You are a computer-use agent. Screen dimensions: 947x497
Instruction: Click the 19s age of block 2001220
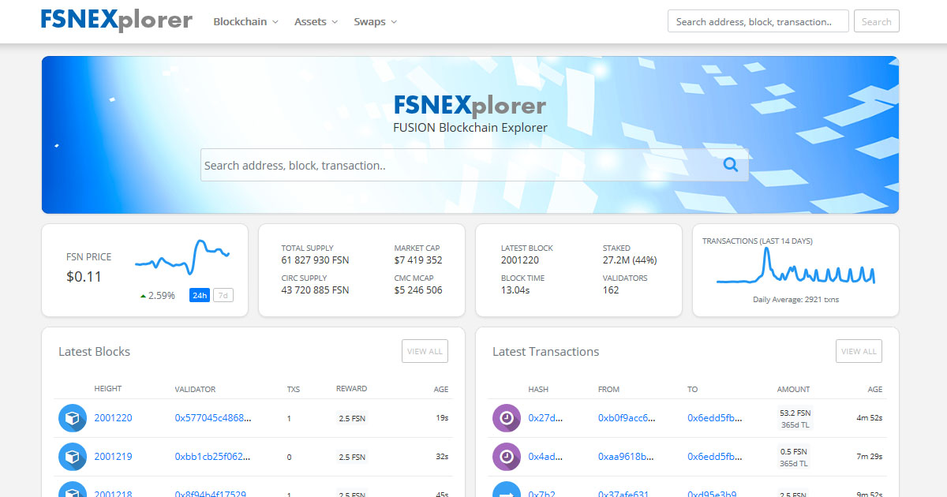pos(442,418)
